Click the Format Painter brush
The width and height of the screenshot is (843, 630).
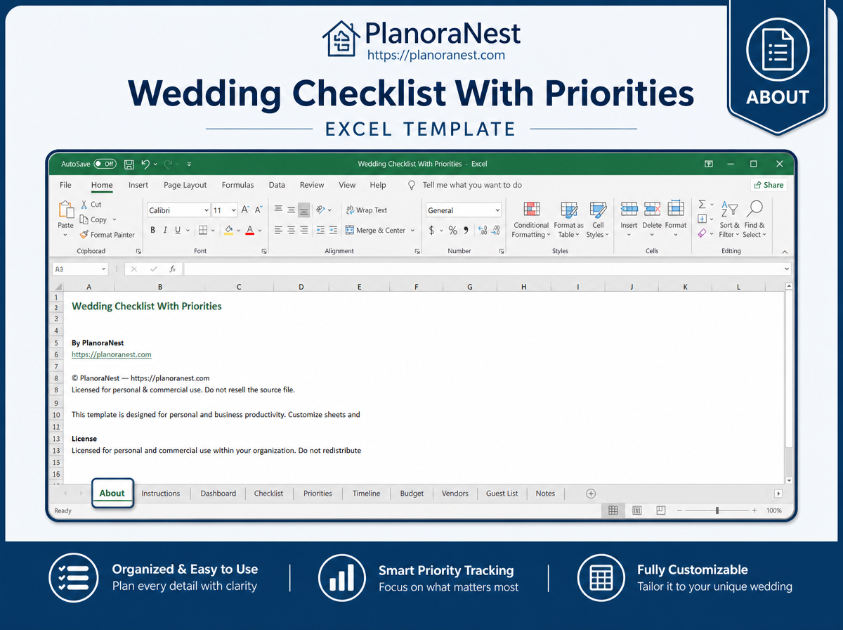tap(84, 235)
